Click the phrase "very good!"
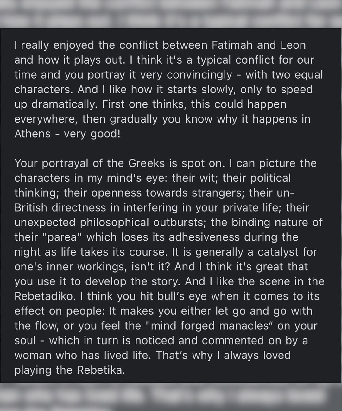The width and height of the screenshot is (342, 411). pos(92,134)
